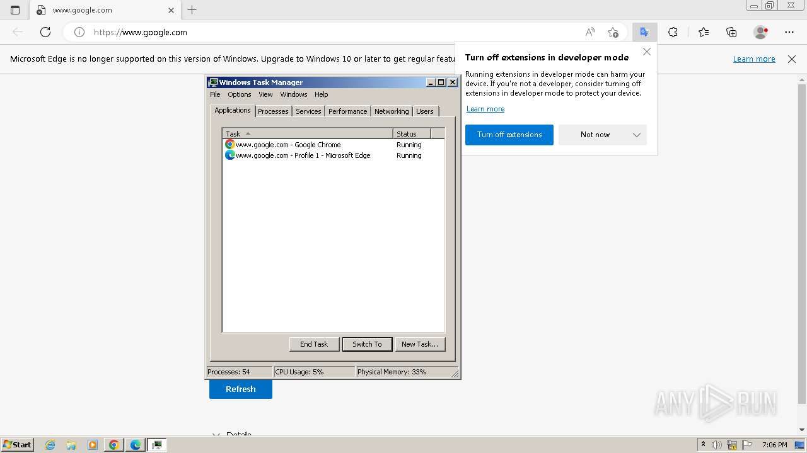Switch to the Users tab
The image size is (807, 453).
425,111
